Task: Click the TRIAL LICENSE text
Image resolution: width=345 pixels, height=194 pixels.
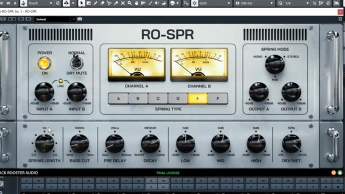Action: tap(168, 173)
